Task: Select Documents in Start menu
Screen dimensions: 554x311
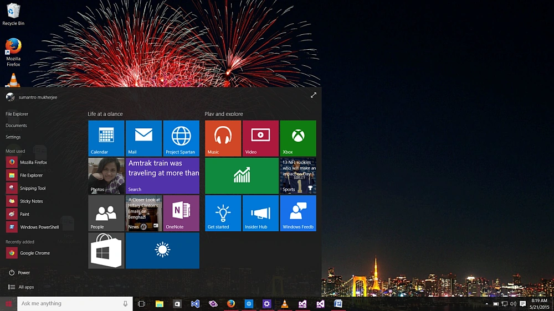Action: (x=16, y=125)
